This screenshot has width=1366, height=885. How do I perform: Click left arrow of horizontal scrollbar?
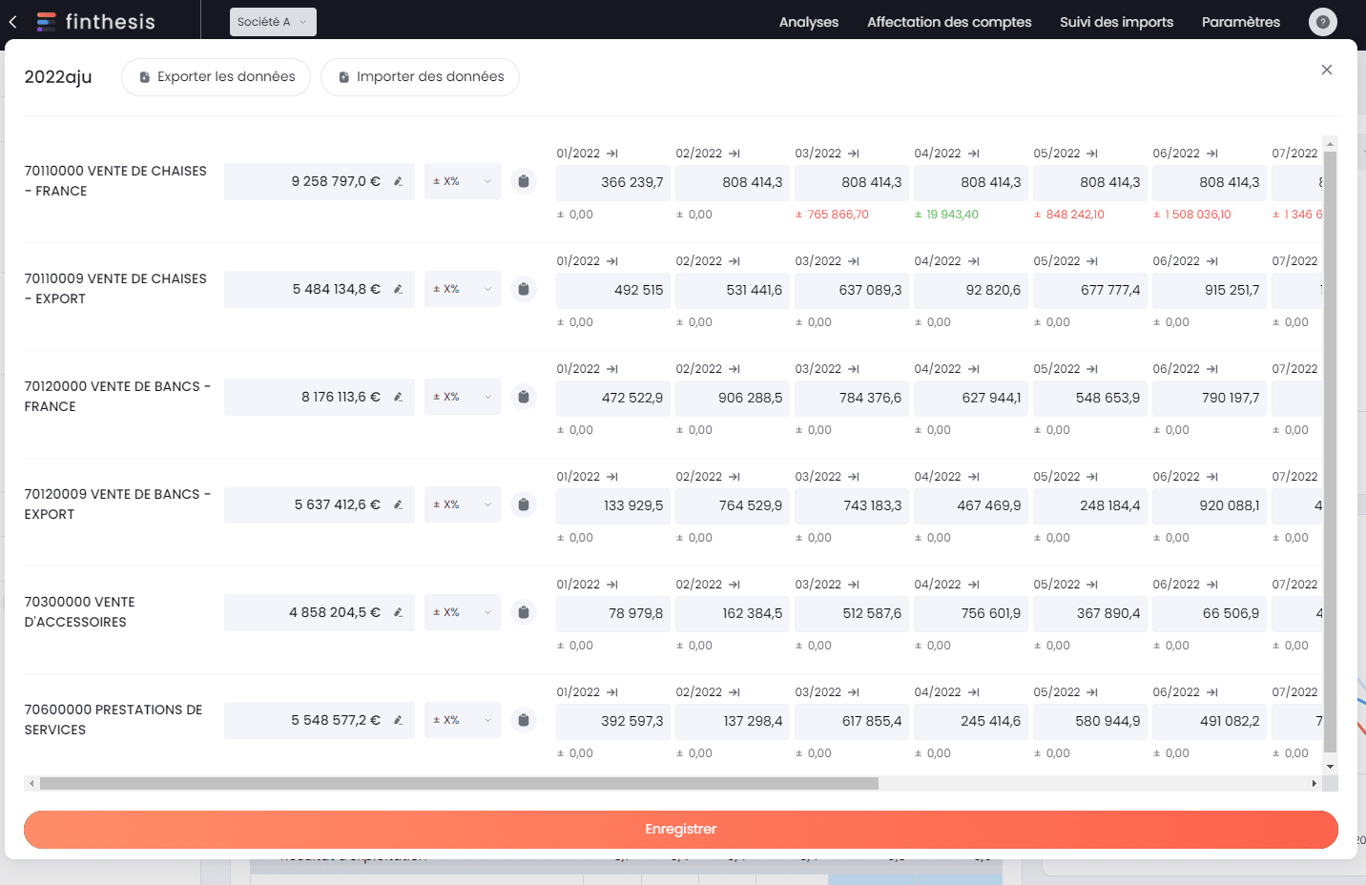[31, 784]
